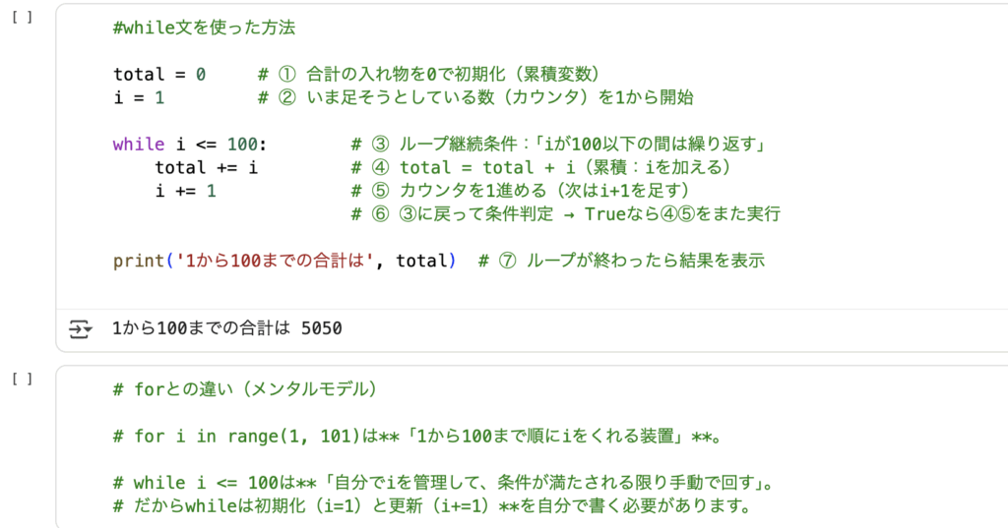Click the comment numbered ① about initialization

pos(433,74)
